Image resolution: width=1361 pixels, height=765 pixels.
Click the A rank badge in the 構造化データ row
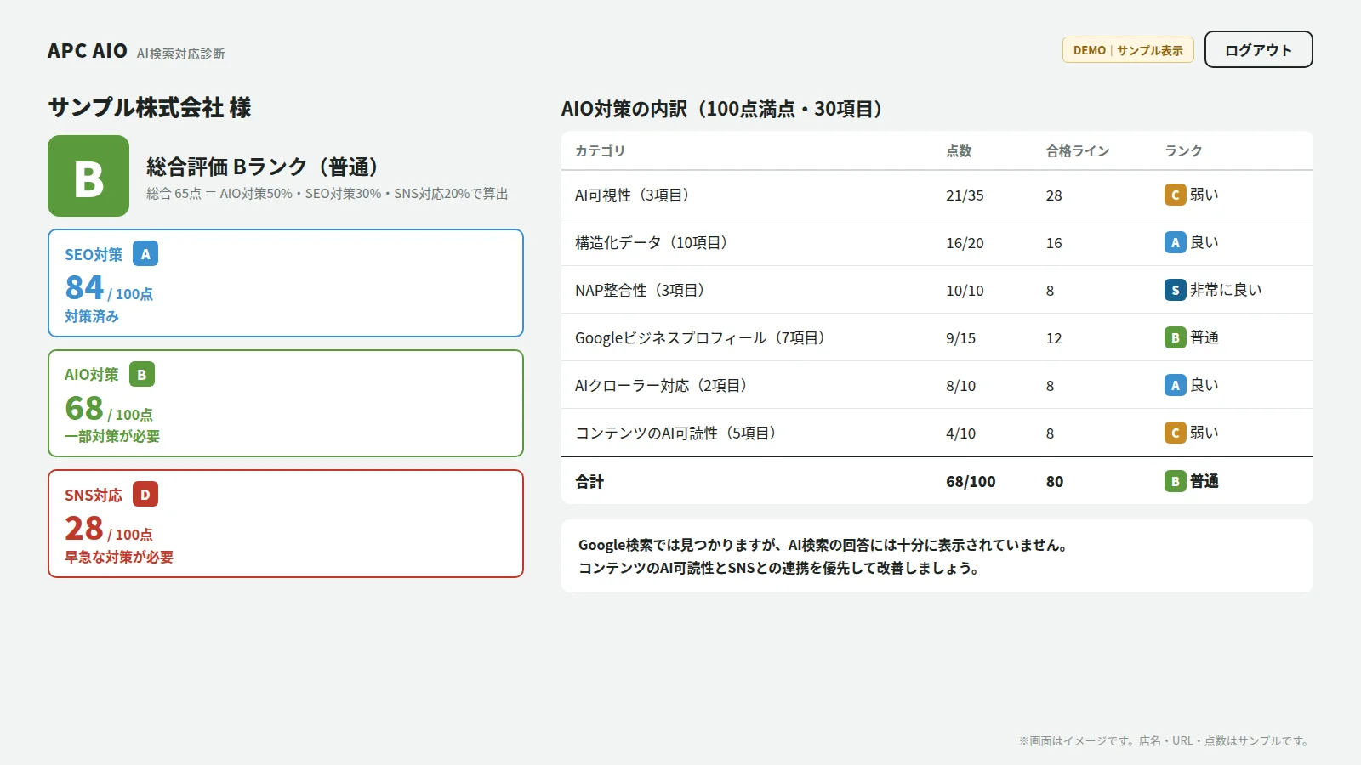[x=1175, y=242]
